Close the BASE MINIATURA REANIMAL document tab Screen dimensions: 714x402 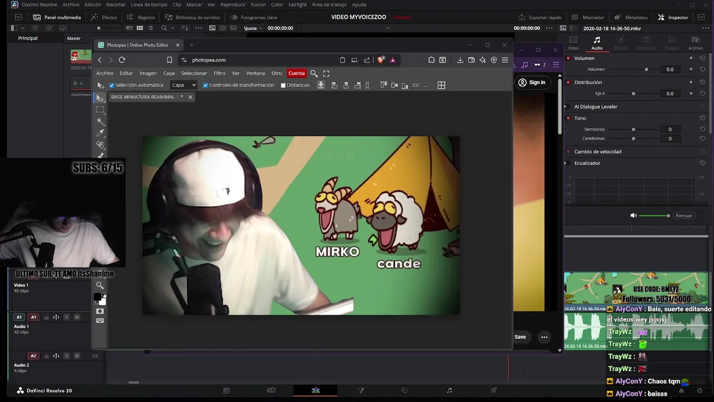(x=190, y=97)
